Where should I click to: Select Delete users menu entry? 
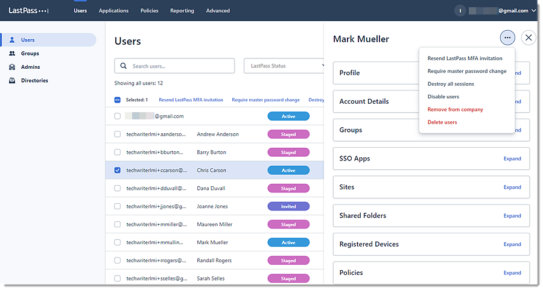click(442, 122)
